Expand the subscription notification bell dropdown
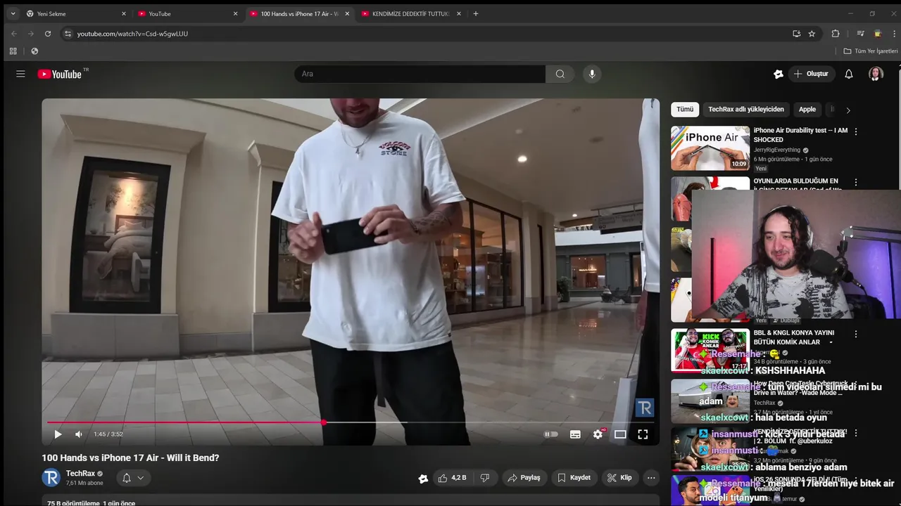This screenshot has height=506, width=901. [x=133, y=478]
